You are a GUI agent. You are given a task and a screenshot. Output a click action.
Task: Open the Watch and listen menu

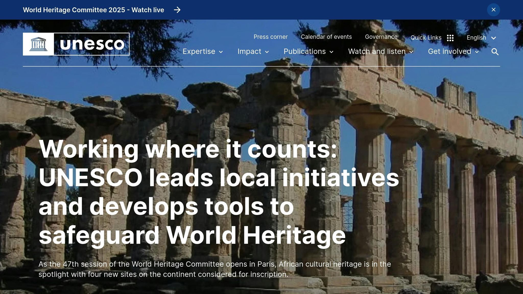[377, 52]
